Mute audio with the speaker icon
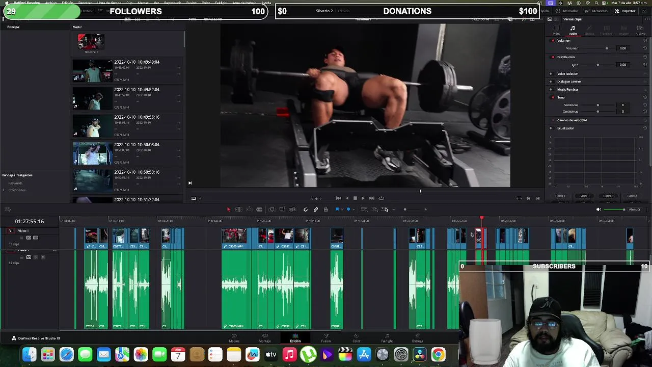Viewport: 652px width, 367px height. 599,209
